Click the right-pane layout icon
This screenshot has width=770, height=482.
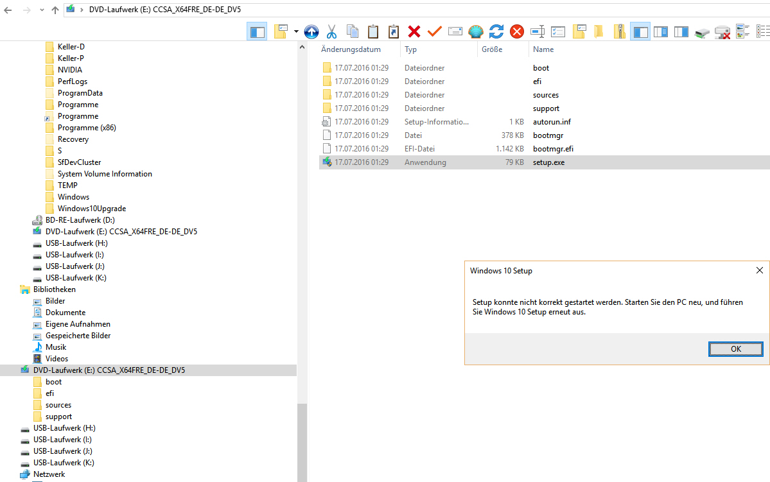click(681, 32)
